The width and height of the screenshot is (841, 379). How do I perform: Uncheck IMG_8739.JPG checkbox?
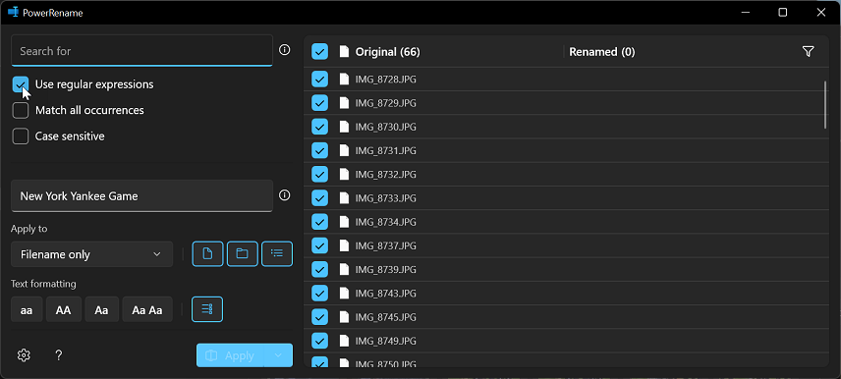(319, 269)
